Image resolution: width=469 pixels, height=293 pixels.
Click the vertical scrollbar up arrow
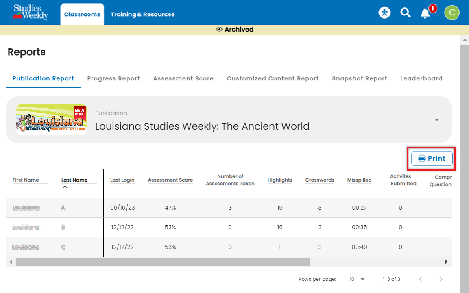[x=465, y=40]
